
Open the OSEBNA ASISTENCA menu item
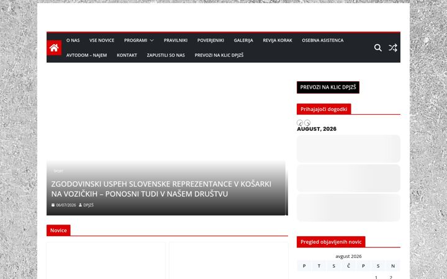(x=323, y=40)
